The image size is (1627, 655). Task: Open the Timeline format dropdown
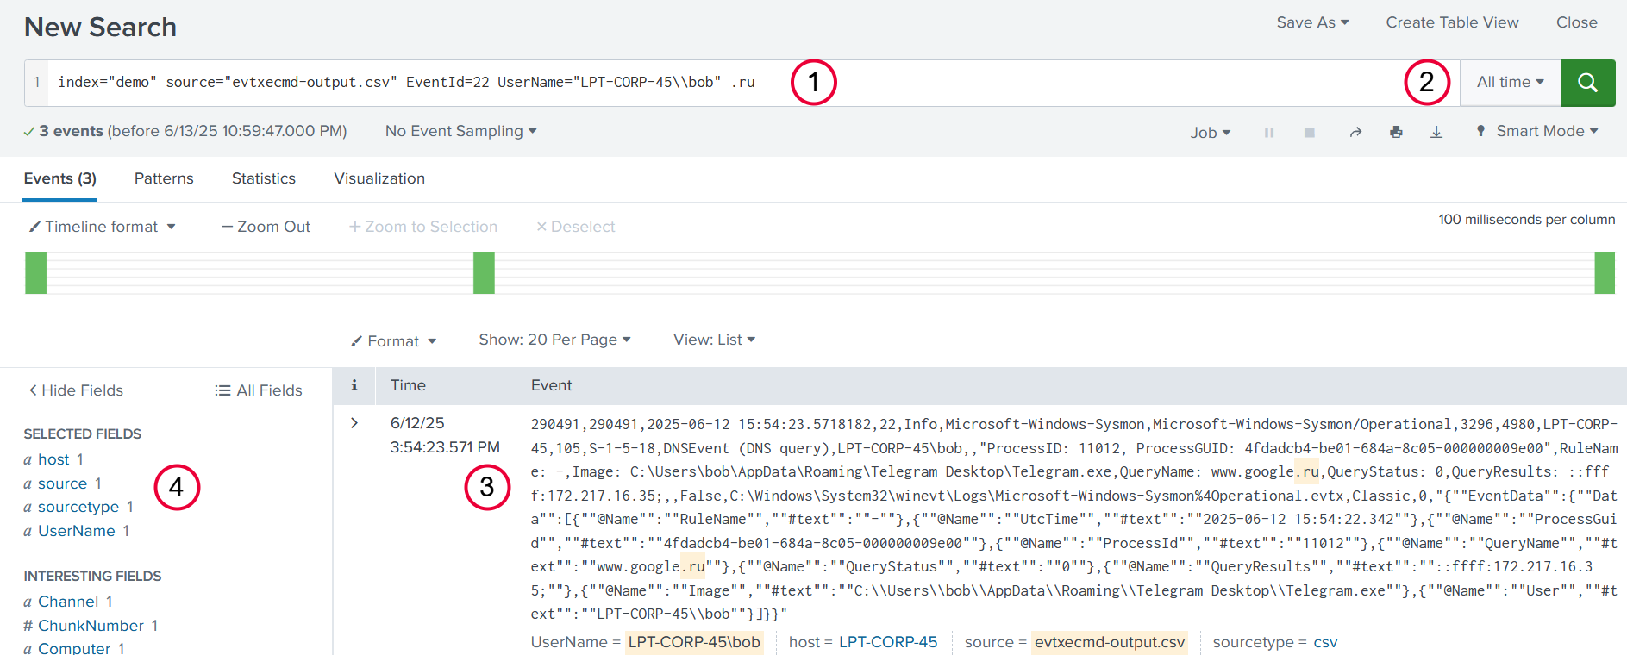103,227
